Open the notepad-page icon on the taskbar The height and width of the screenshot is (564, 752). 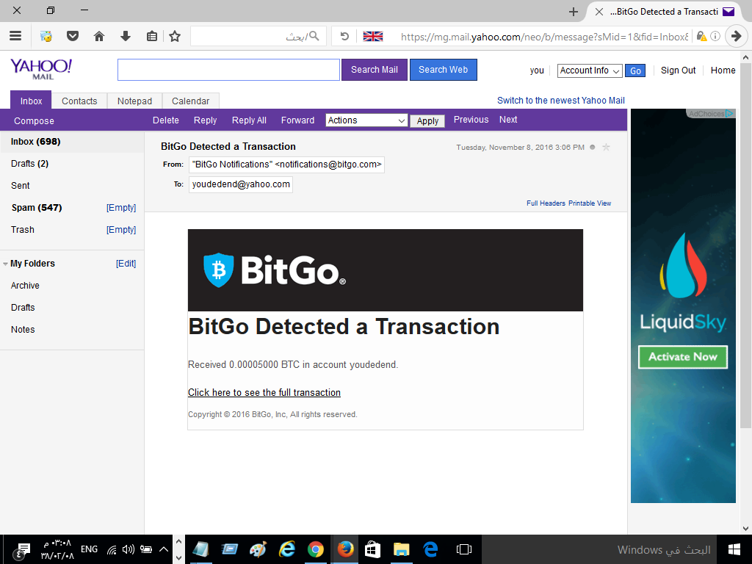click(200, 549)
